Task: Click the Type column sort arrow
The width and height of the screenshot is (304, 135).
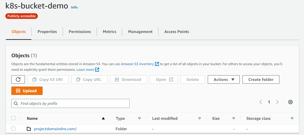Action: click(x=139, y=118)
